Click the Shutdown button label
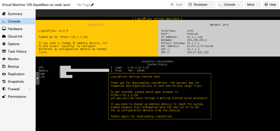The image size is (280, 131). (200, 5)
